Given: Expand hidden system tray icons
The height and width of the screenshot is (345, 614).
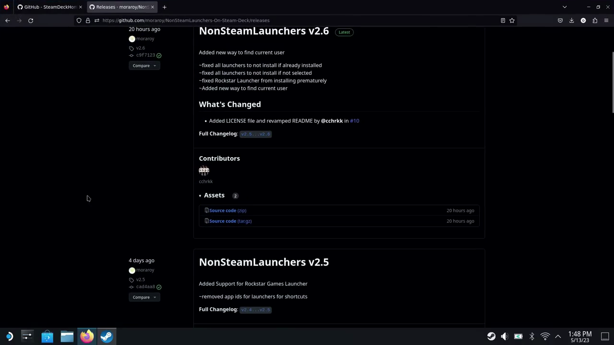Looking at the screenshot, I should point(558,336).
